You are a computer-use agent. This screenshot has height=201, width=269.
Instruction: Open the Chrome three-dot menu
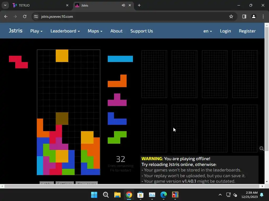tap(263, 16)
